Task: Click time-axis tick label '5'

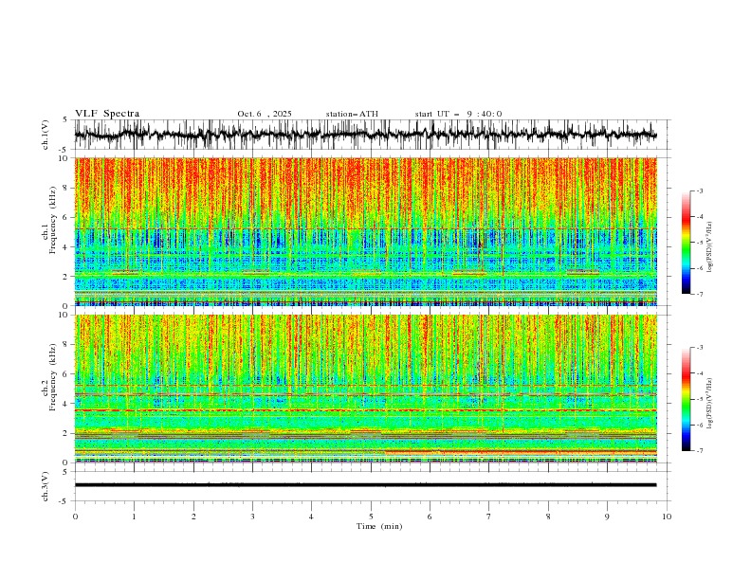Action: (x=371, y=517)
